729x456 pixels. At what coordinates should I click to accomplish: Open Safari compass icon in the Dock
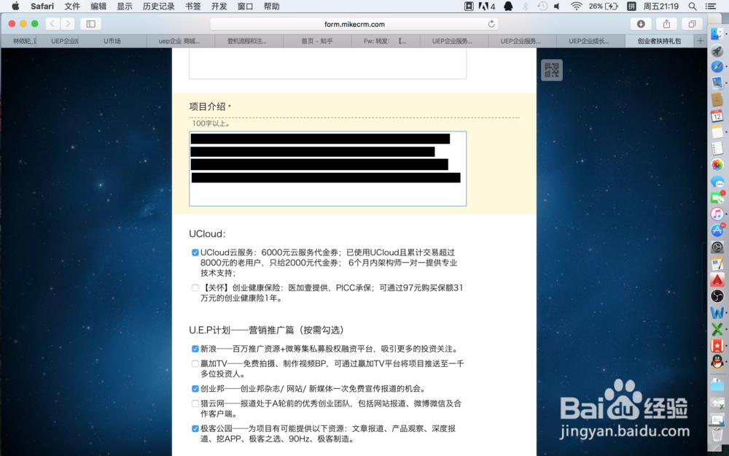[x=717, y=66]
